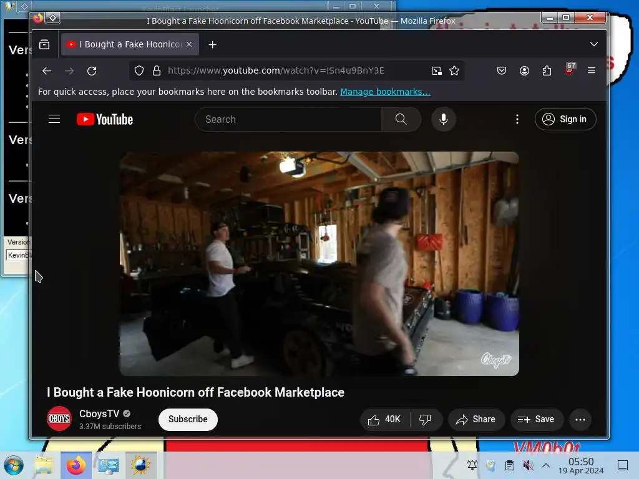Unmute via the tray speaker icon
This screenshot has height=479, width=639.
tap(528, 465)
